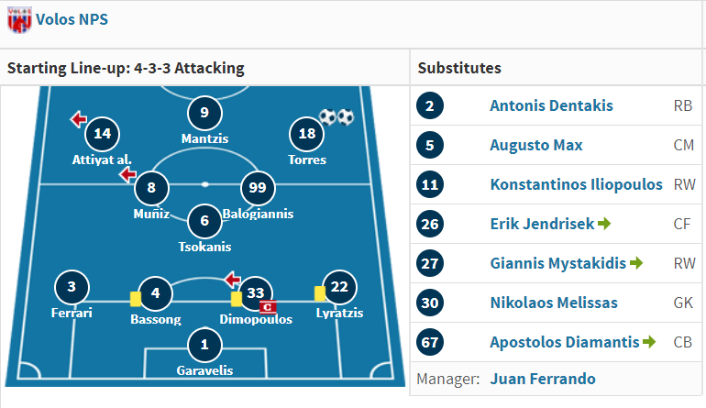Click the two goal balls next to Torres
This screenshot has width=706, height=408.
(x=336, y=117)
